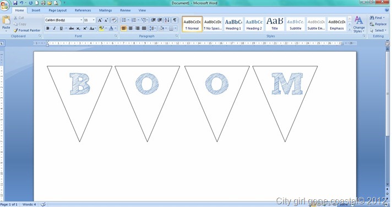The width and height of the screenshot is (392, 207).
Task: Switch to the Page Layout tab
Action: tap(57, 10)
